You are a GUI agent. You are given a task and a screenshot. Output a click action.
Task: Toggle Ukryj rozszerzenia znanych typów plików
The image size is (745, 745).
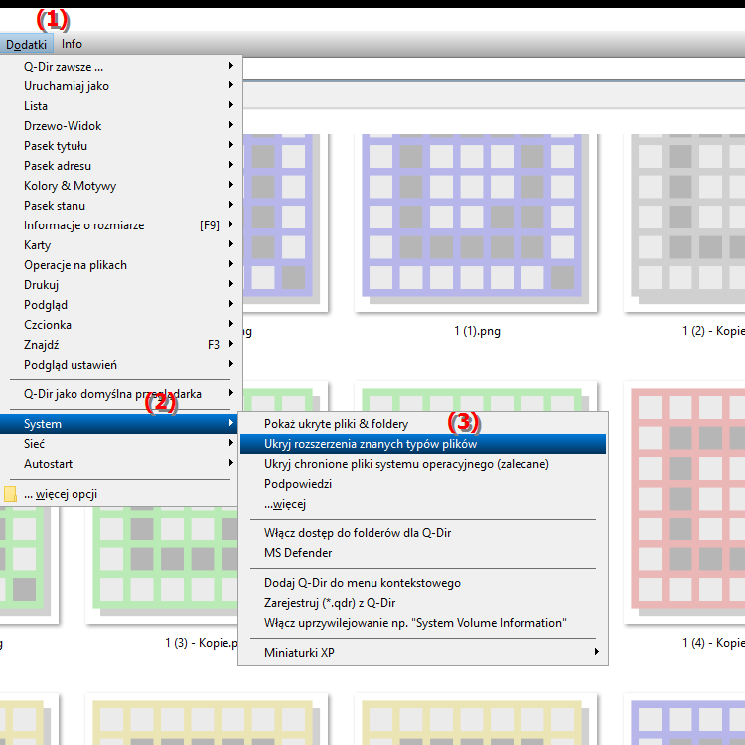tap(423, 444)
